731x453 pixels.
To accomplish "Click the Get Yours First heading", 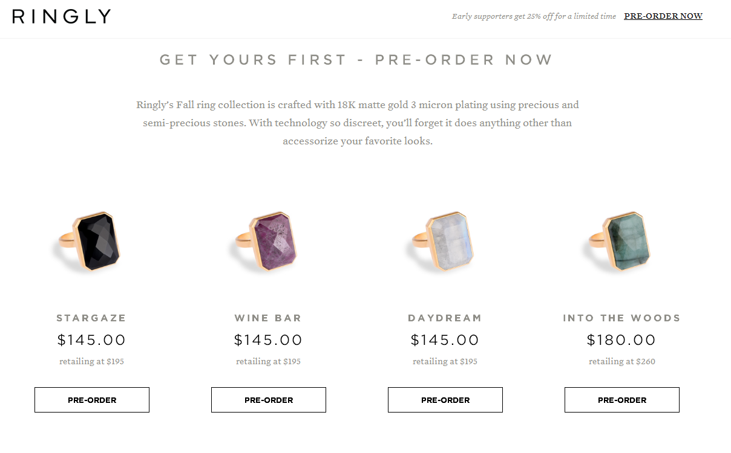I will tap(356, 60).
